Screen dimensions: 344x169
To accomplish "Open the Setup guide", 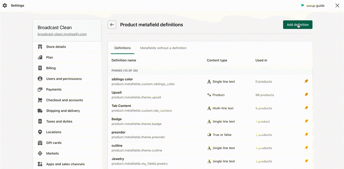I will point(312,5).
